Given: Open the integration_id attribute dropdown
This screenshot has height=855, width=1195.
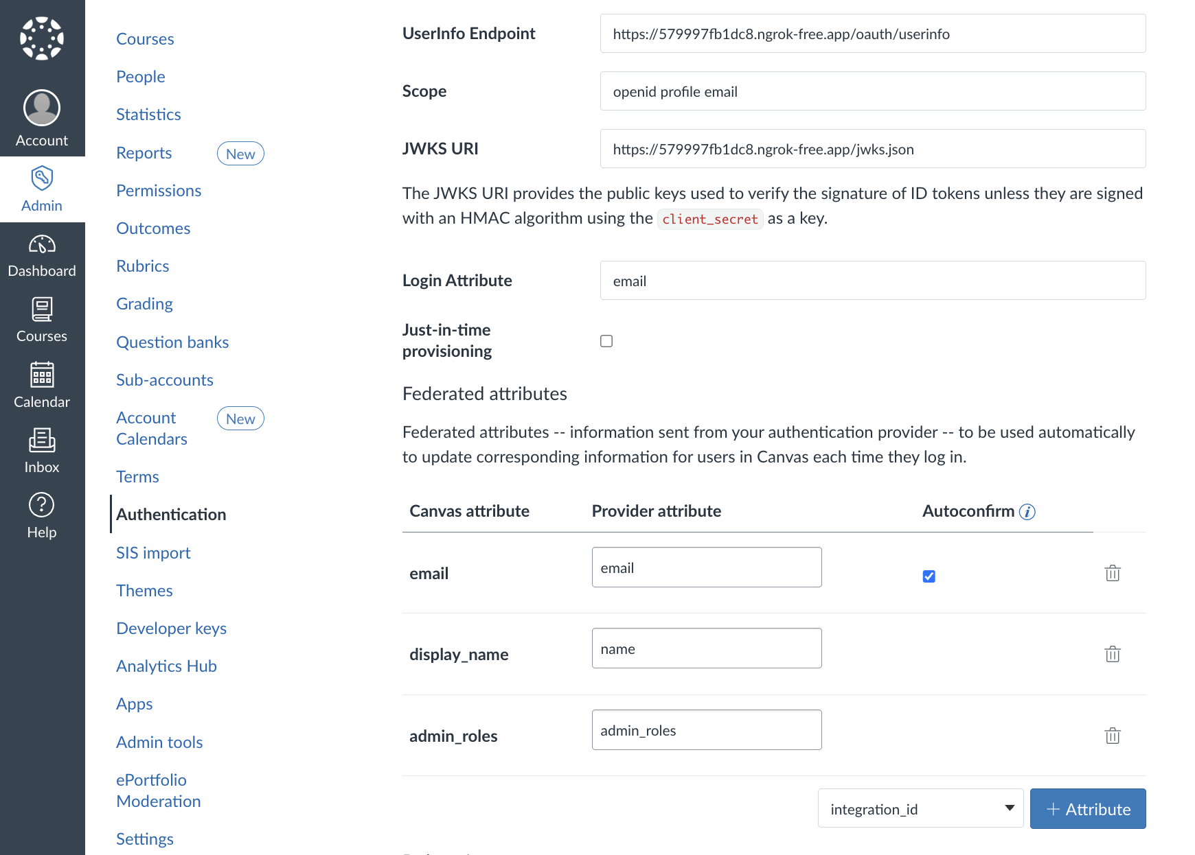Looking at the screenshot, I should 920,808.
